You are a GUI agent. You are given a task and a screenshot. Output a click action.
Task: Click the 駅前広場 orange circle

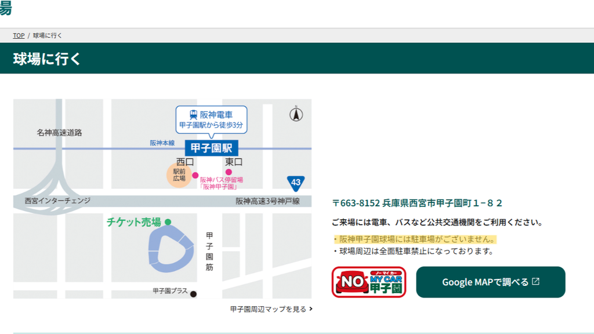click(x=179, y=175)
